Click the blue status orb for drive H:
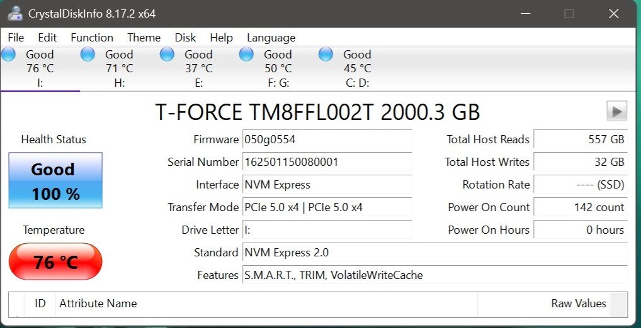This screenshot has height=328, width=641. pos(88,54)
